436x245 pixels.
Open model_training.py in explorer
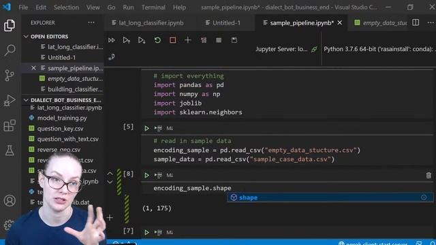click(63, 118)
